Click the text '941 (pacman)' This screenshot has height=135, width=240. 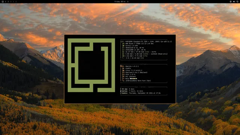pos(131,76)
